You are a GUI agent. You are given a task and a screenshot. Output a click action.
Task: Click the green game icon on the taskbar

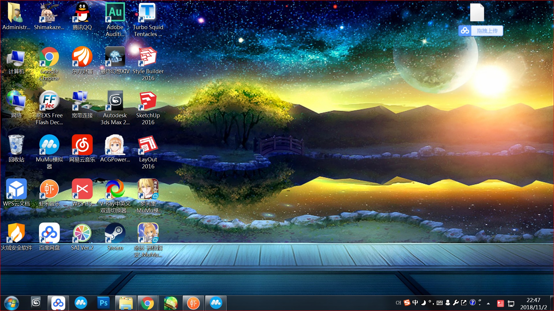(x=171, y=303)
